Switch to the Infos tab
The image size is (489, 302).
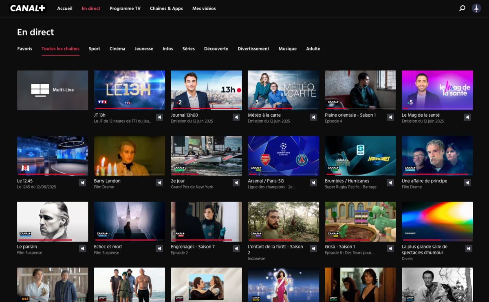click(168, 49)
